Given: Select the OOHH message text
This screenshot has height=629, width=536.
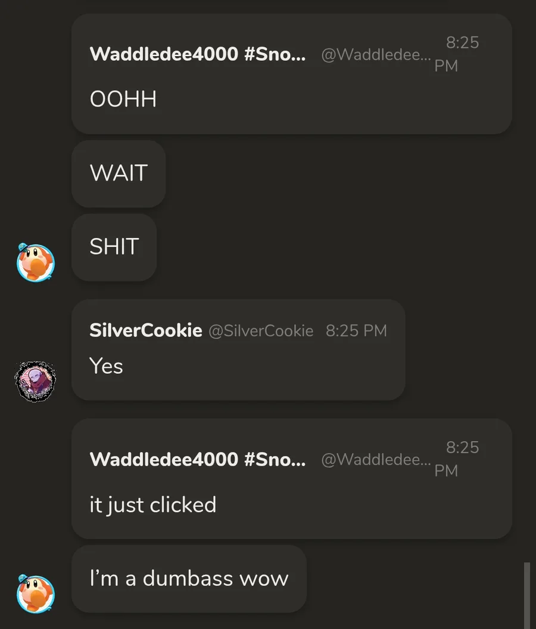Looking at the screenshot, I should click(123, 99).
